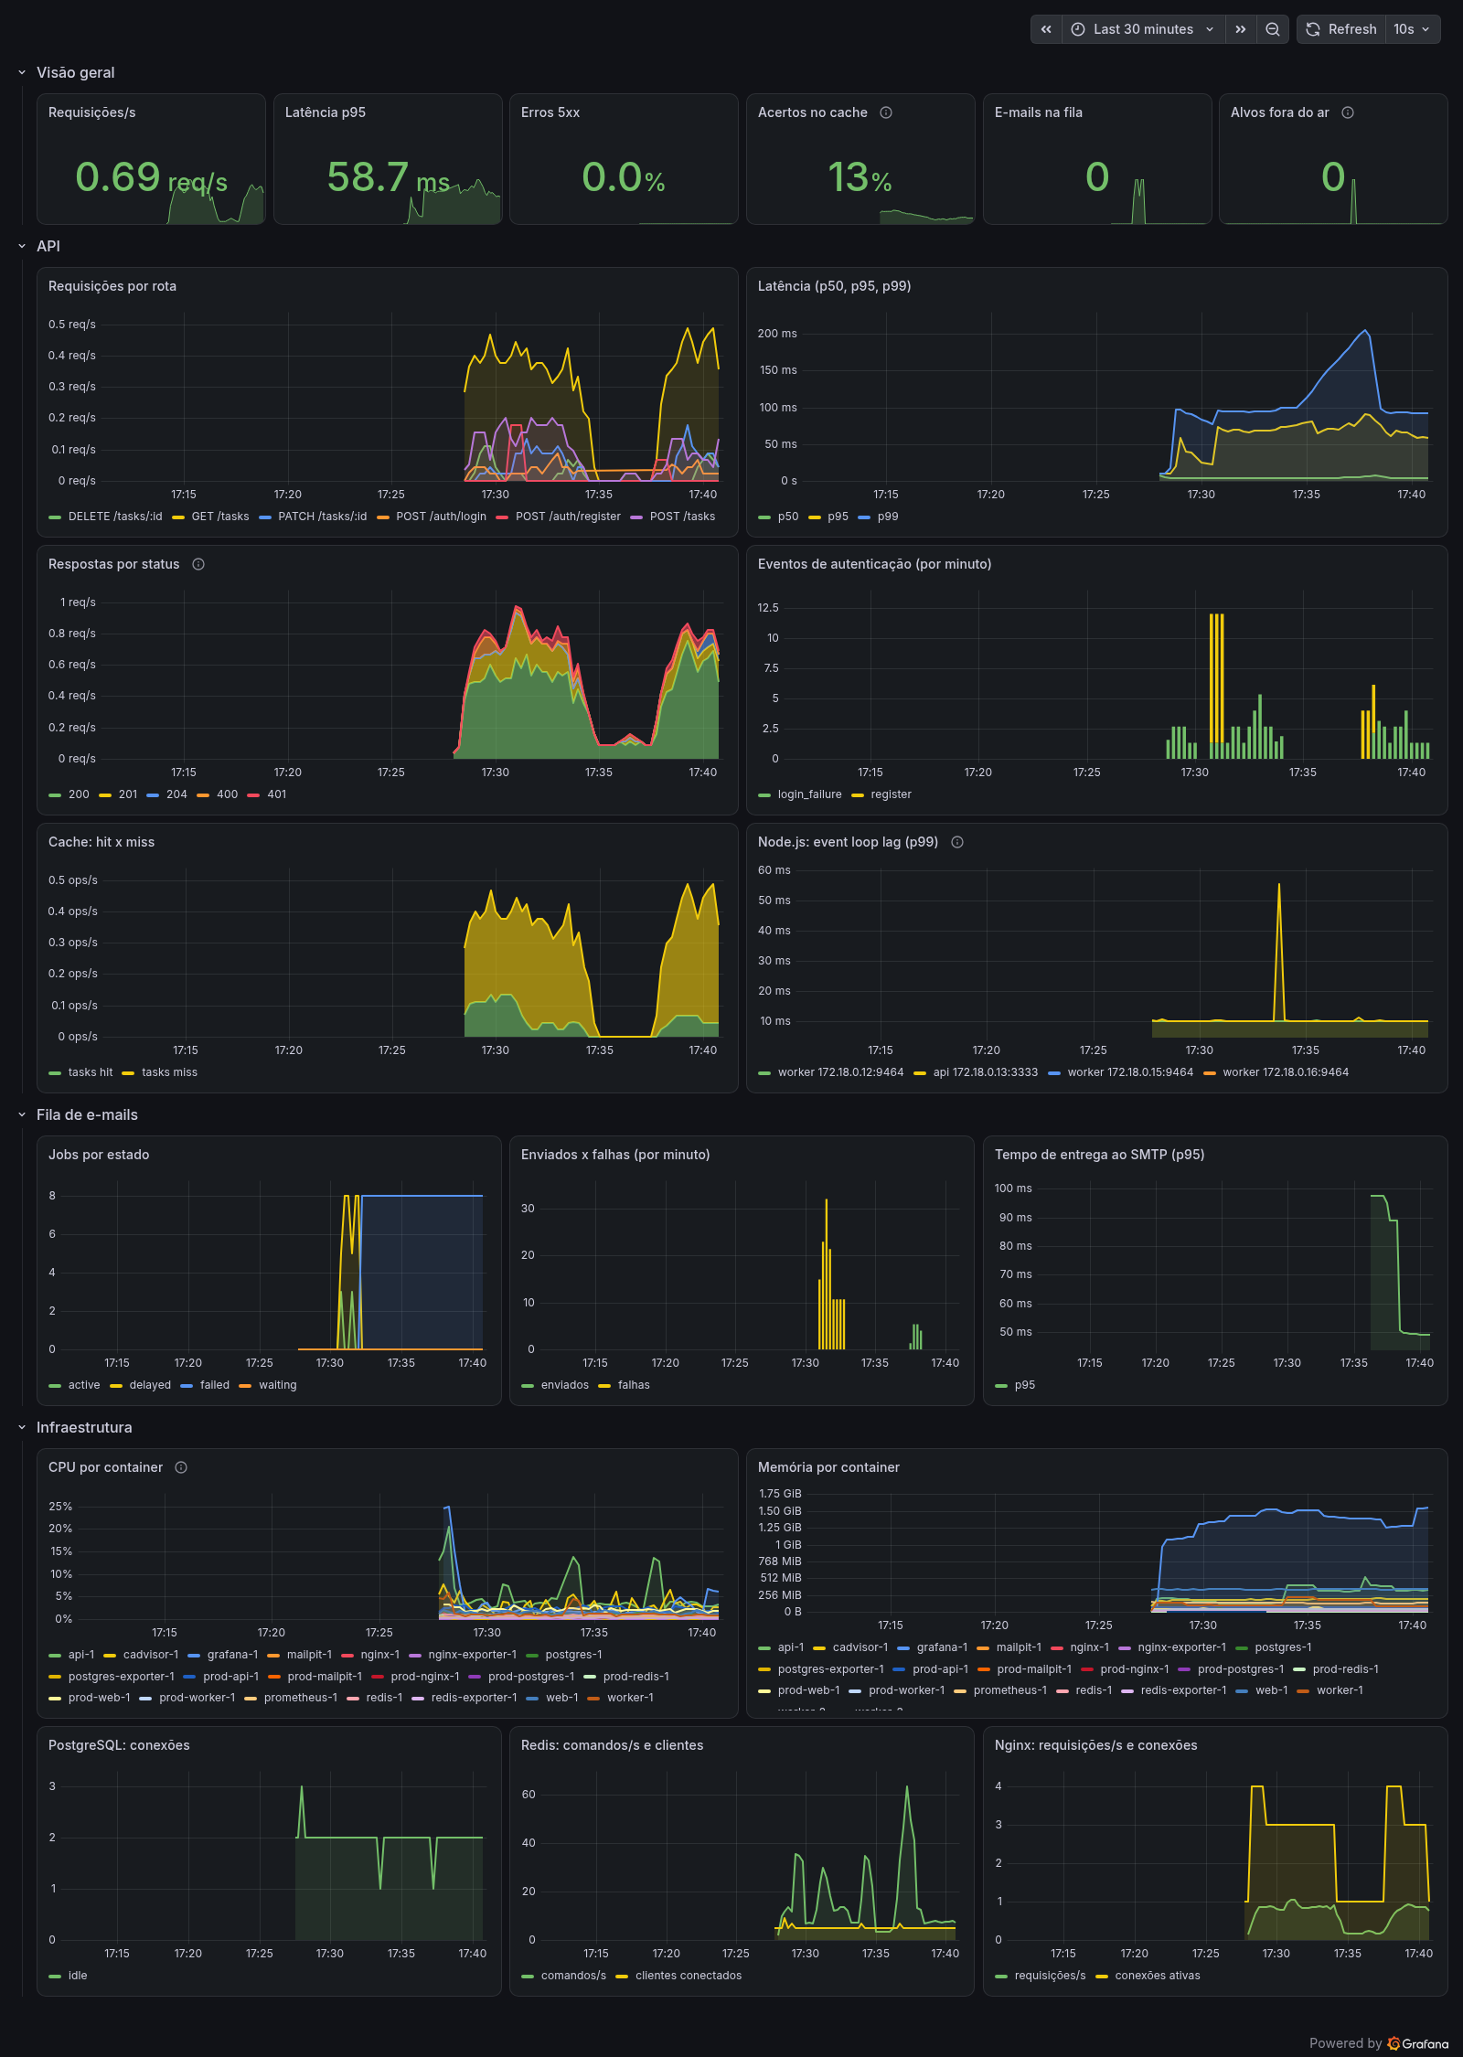The width and height of the screenshot is (1463, 2057).
Task: Select prod-postgres-1 in CPU legend
Action: click(x=531, y=1677)
